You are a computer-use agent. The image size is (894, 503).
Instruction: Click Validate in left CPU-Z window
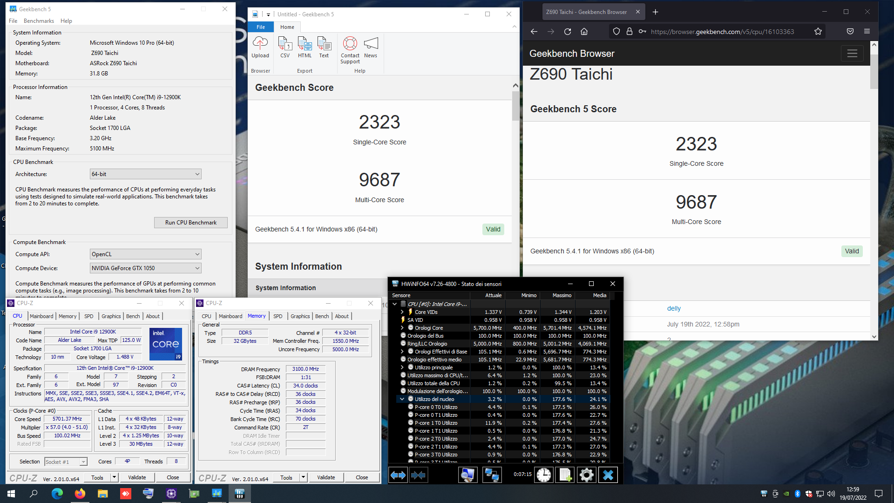pos(137,477)
